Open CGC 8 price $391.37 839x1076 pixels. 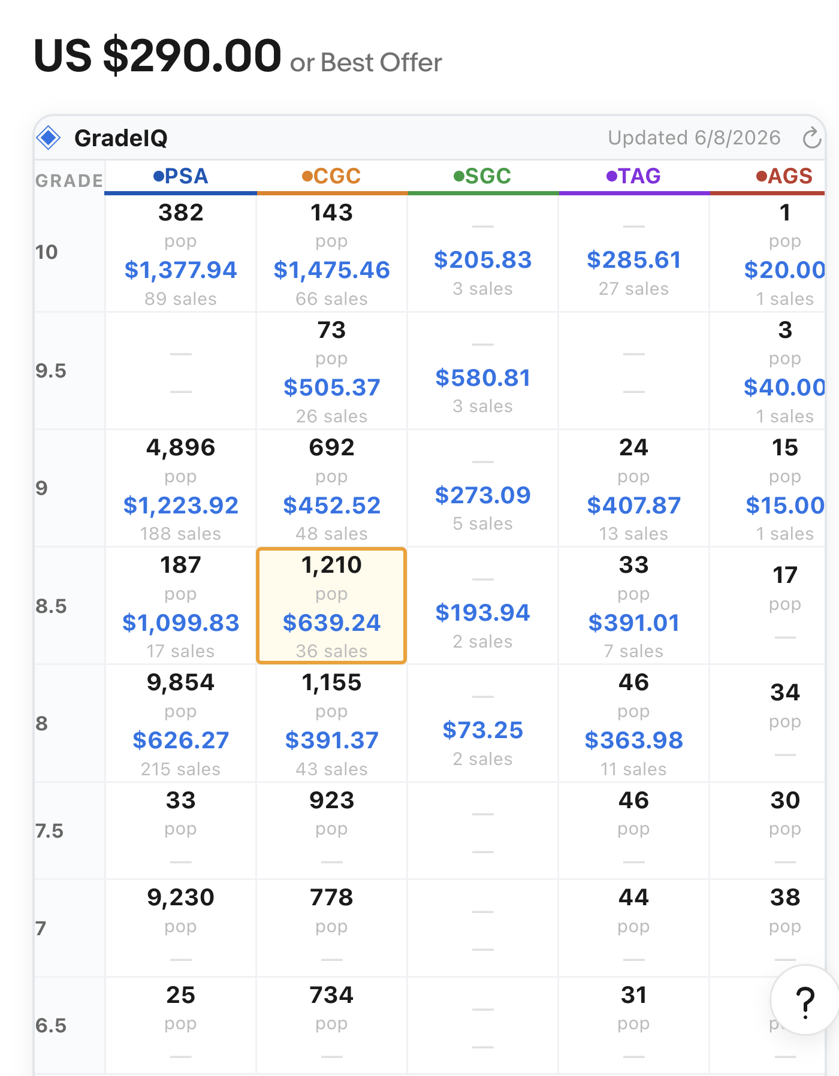tap(331, 740)
